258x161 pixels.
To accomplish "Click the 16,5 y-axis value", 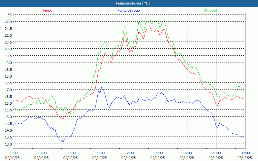I will (8, 97).
